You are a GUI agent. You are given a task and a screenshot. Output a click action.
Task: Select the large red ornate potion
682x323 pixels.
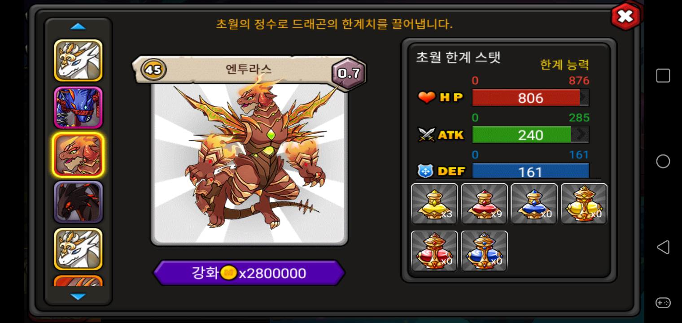pyautogui.click(x=434, y=251)
